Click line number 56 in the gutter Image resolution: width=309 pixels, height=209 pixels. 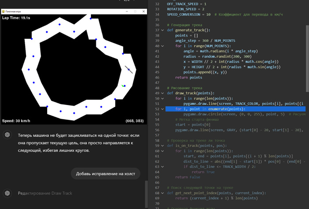point(157,130)
